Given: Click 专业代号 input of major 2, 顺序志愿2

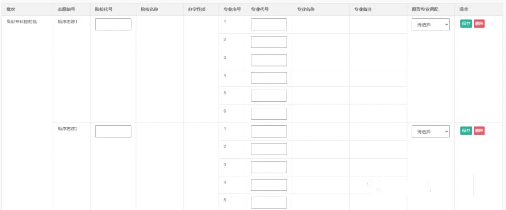Looking at the screenshot, I should point(269,149).
